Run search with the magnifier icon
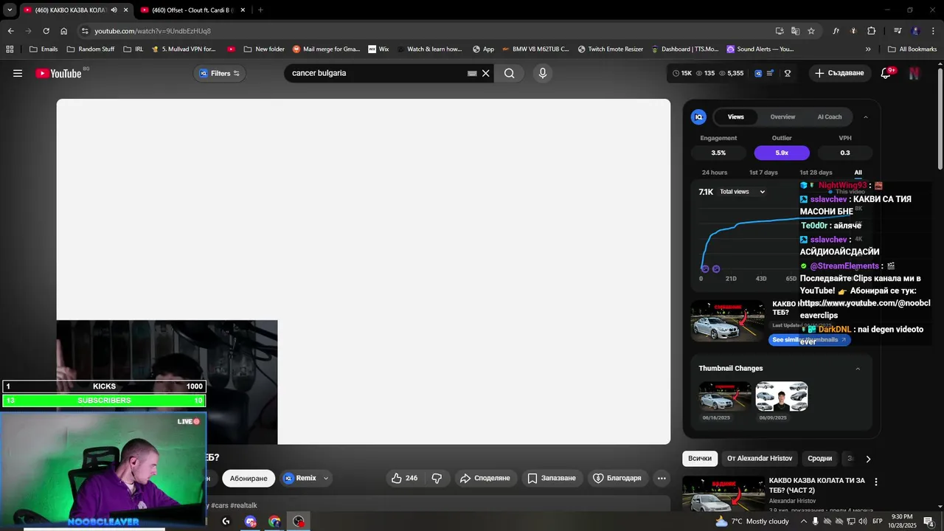Viewport: 944px width, 531px height. (x=509, y=73)
